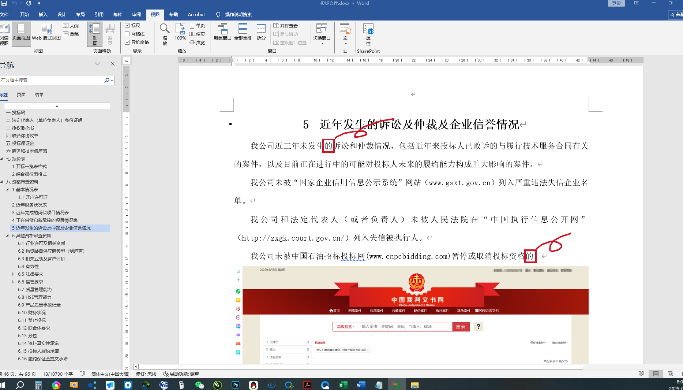Click the 修订: 关闭 status bar item

tap(146, 374)
